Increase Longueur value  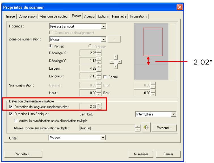click(99, 74)
